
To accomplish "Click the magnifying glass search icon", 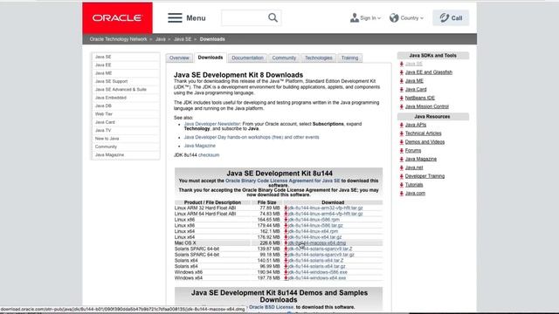I will [273, 17].
